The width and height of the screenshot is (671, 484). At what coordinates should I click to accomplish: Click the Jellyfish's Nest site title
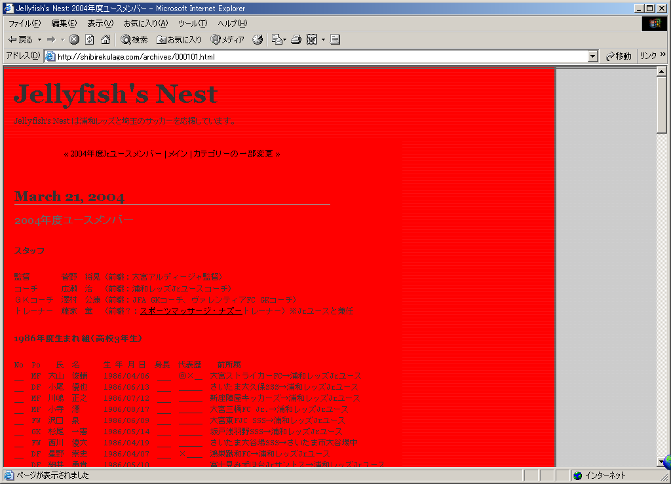pos(115,94)
